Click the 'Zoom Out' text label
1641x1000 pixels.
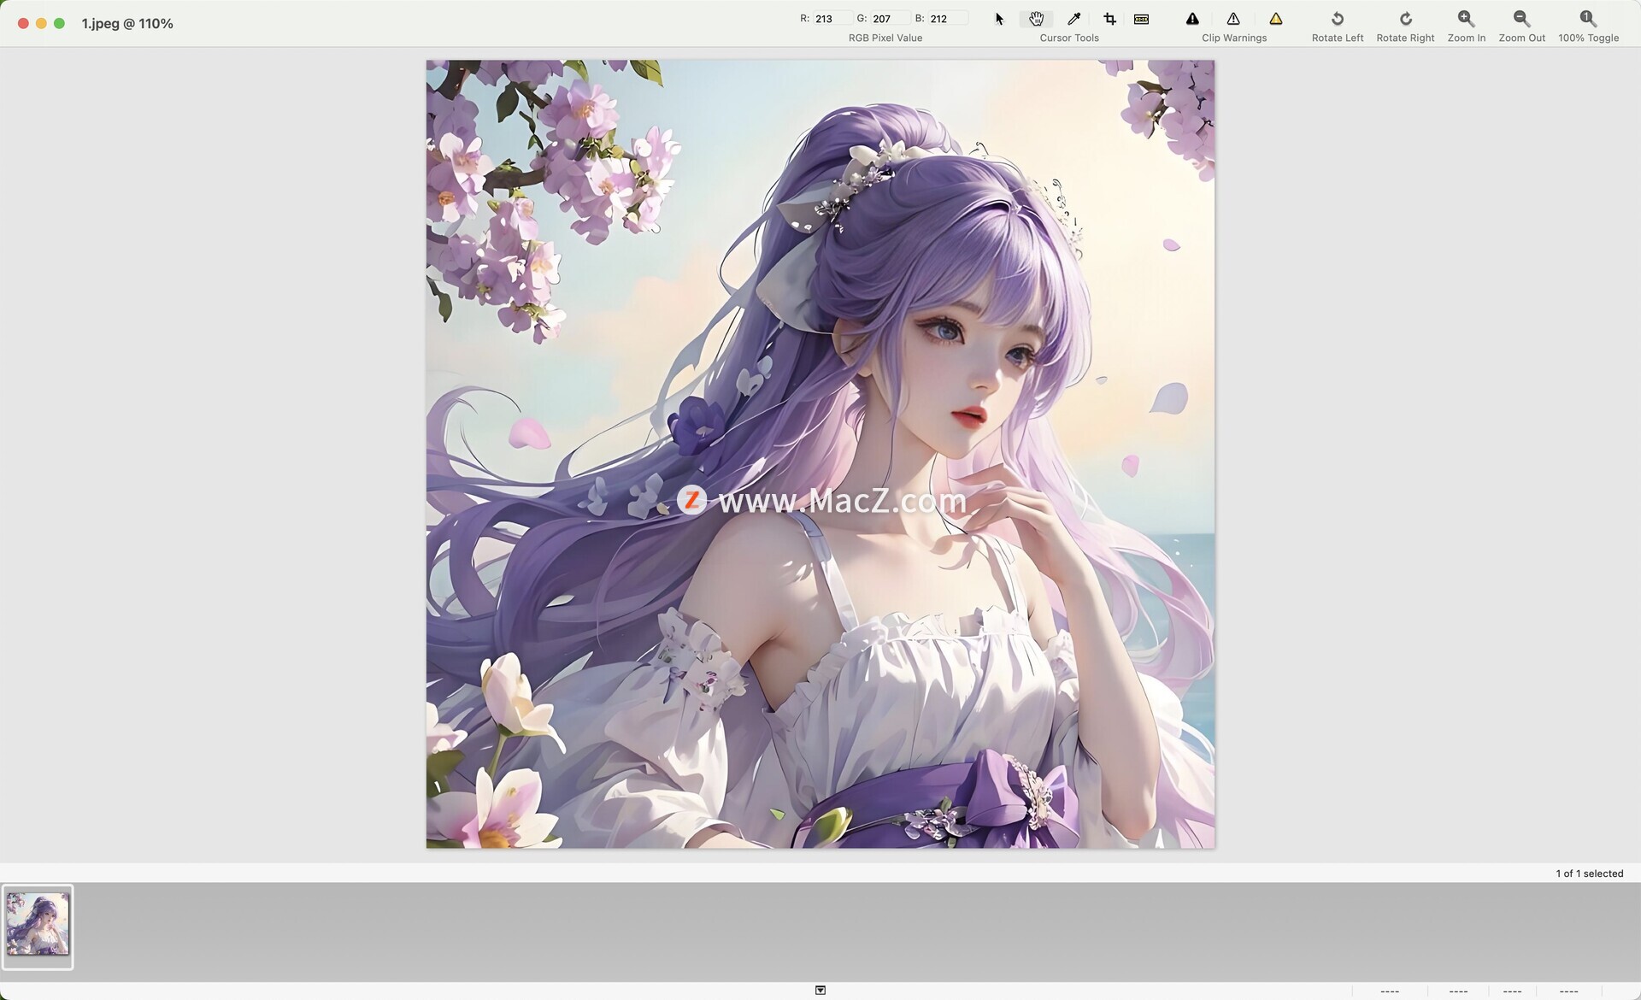coord(1521,38)
